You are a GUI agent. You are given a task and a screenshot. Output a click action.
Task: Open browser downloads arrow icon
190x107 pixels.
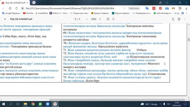[x=186, y=8]
